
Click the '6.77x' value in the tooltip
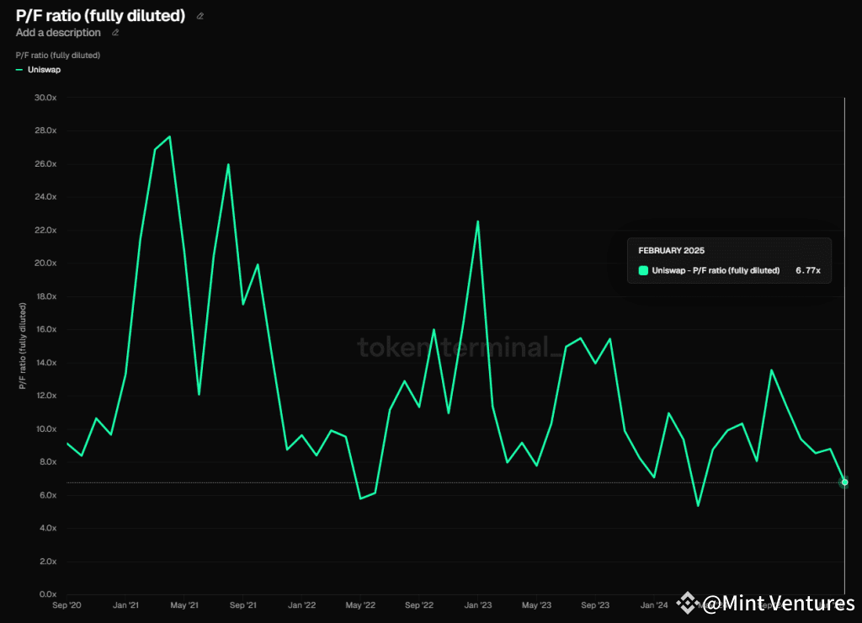point(808,270)
